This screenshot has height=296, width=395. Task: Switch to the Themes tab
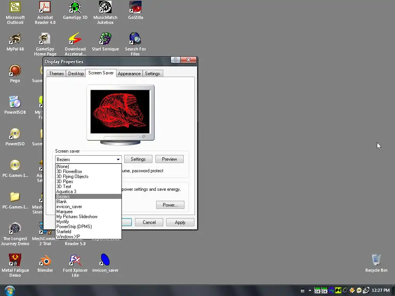[56, 74]
